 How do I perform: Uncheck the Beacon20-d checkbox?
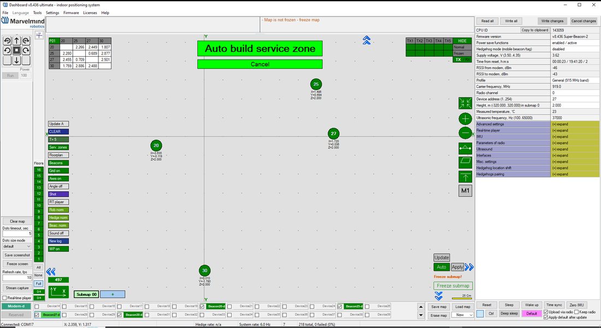click(x=202, y=307)
